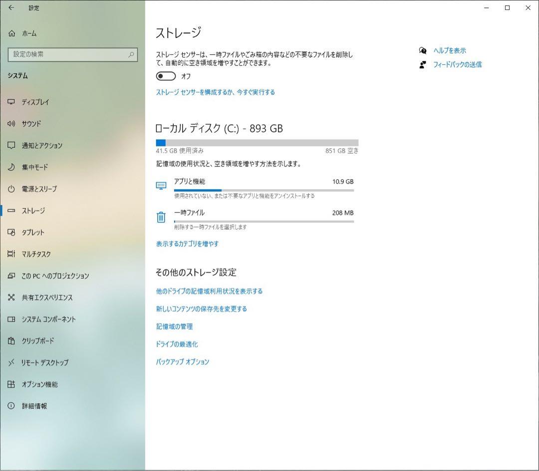Click the ストレージ drive icon in the sidebar
The width and height of the screenshot is (539, 471).
(11, 211)
